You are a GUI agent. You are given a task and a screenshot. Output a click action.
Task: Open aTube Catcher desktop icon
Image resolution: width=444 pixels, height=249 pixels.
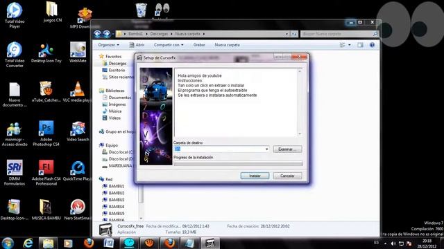tap(46, 91)
